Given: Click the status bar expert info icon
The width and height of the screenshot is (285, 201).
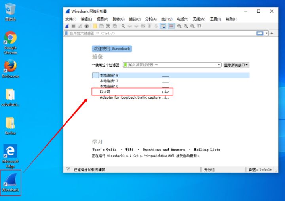Looking at the screenshot, I should click(68, 169).
